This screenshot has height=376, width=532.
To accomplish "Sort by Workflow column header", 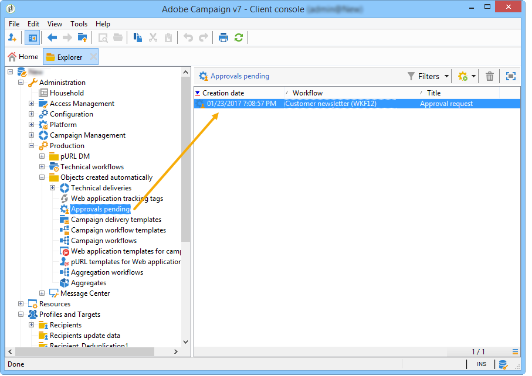I will [351, 93].
